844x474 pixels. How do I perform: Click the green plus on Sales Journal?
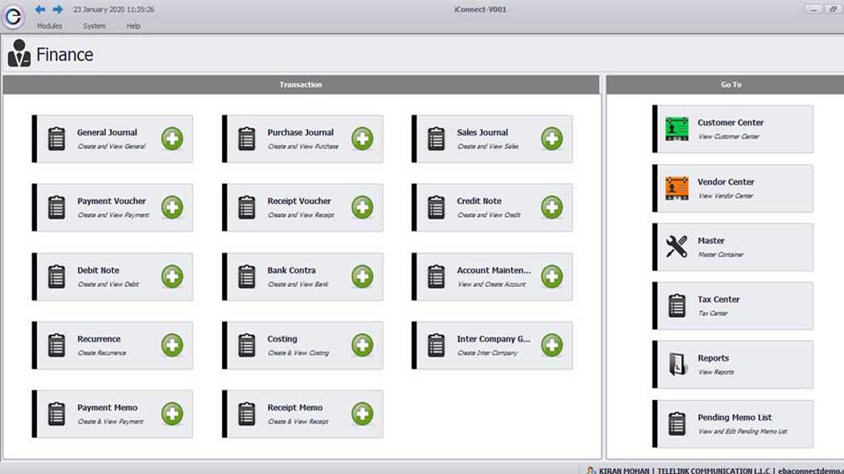pyautogui.click(x=551, y=139)
